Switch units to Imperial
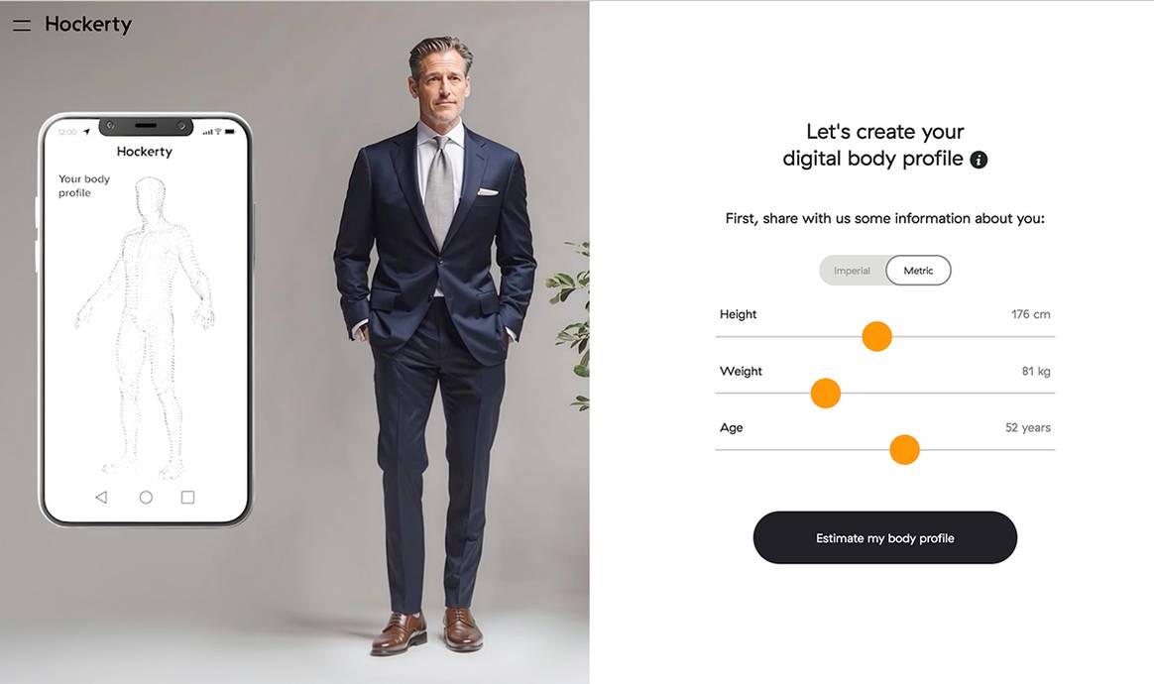This screenshot has height=684, width=1154. tap(853, 271)
